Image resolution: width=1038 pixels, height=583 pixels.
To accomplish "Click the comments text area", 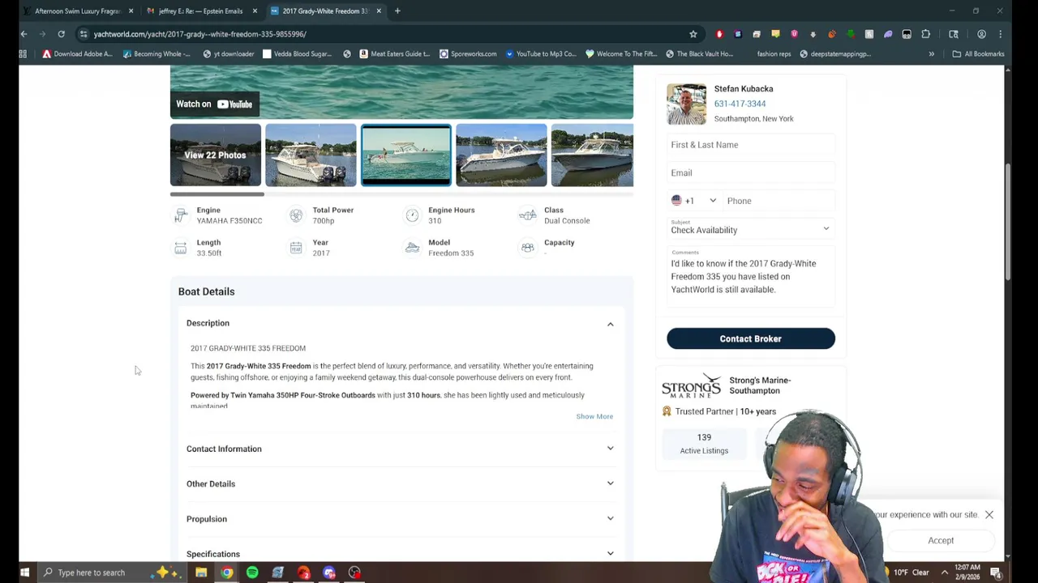I will [751, 277].
